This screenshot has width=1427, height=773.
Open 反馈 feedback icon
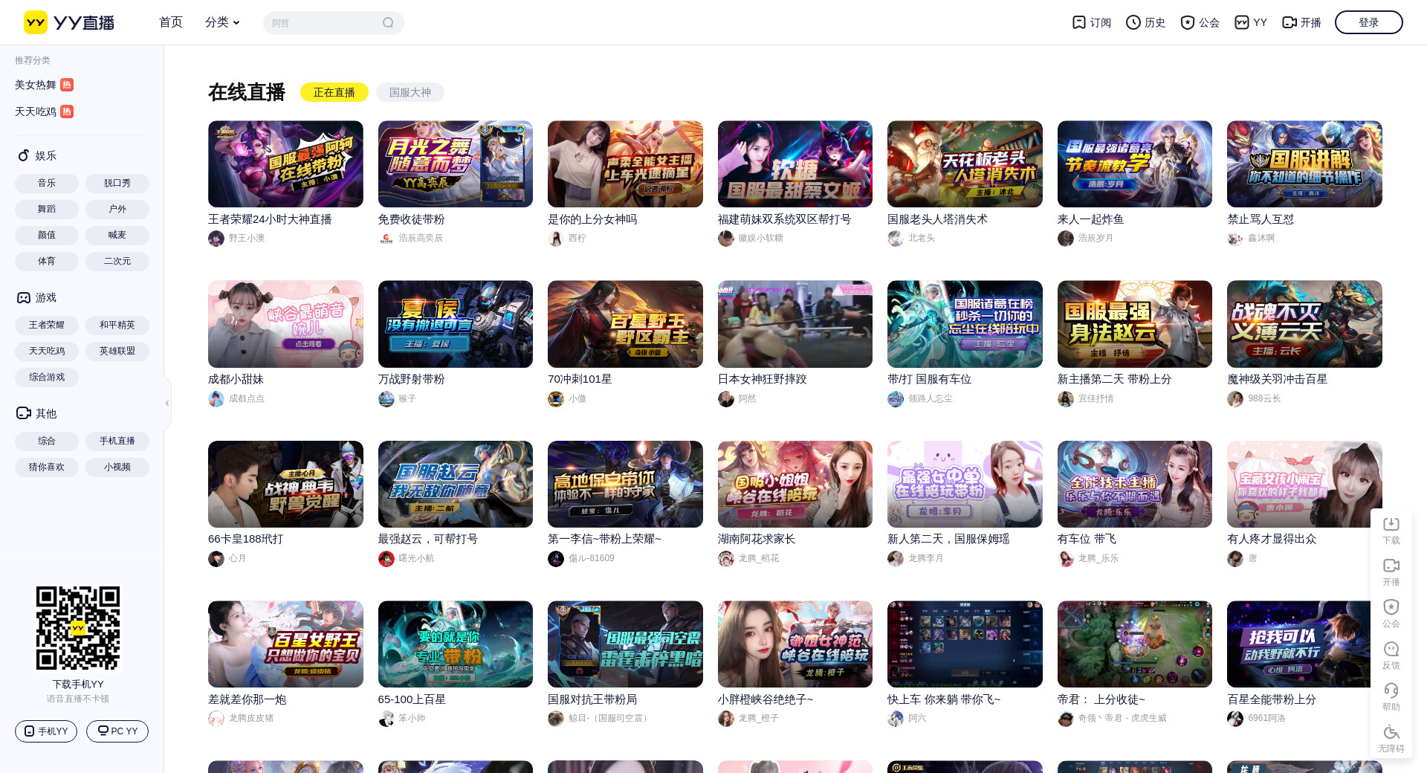1391,649
